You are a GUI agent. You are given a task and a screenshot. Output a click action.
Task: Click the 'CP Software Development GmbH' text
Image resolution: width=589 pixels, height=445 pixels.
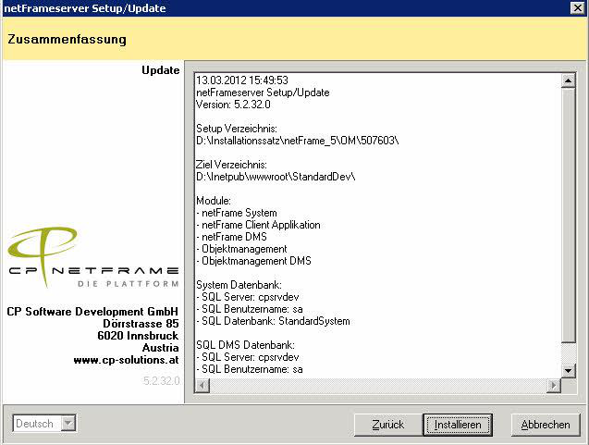click(x=92, y=312)
